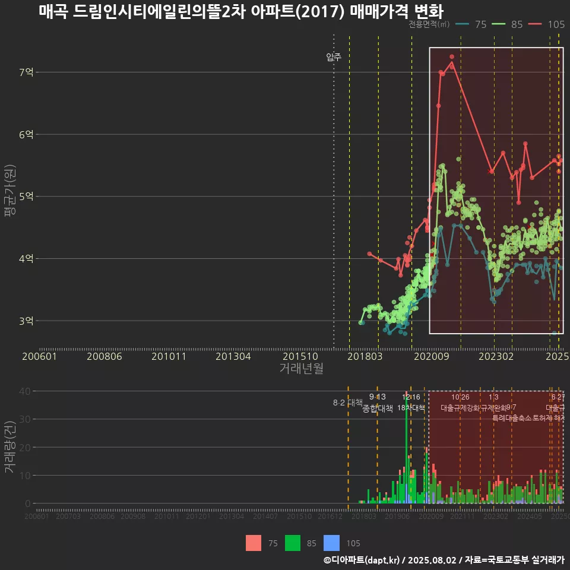The width and height of the screenshot is (570, 570).
Task: Click the 전용면적(㎡) legend label
Action: [x=429, y=24]
